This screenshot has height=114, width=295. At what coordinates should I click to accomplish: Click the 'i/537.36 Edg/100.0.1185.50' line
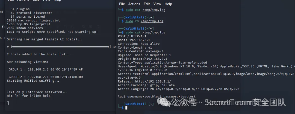coord(142,70)
